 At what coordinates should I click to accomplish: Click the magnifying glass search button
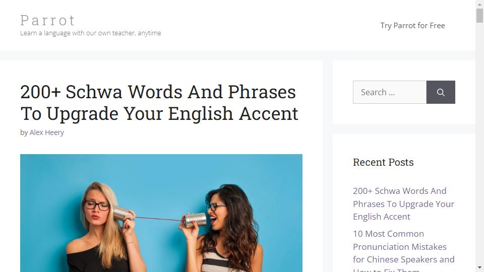pos(441,92)
